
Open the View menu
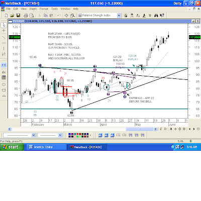pyautogui.click(x=24, y=9)
